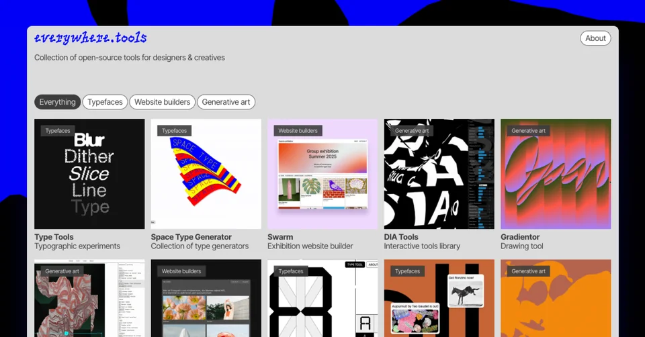The height and width of the screenshot is (337, 645).
Task: Filter by Website builders
Action: pos(162,102)
